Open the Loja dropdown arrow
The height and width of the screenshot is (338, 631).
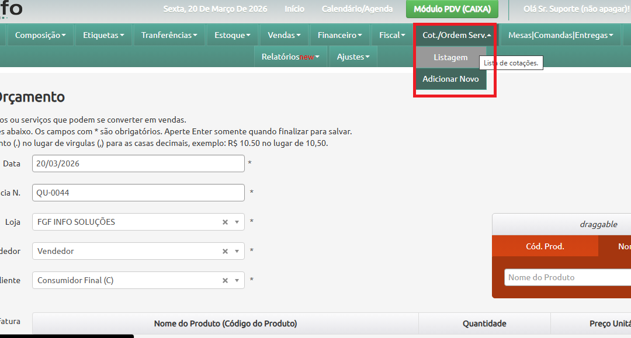237,222
